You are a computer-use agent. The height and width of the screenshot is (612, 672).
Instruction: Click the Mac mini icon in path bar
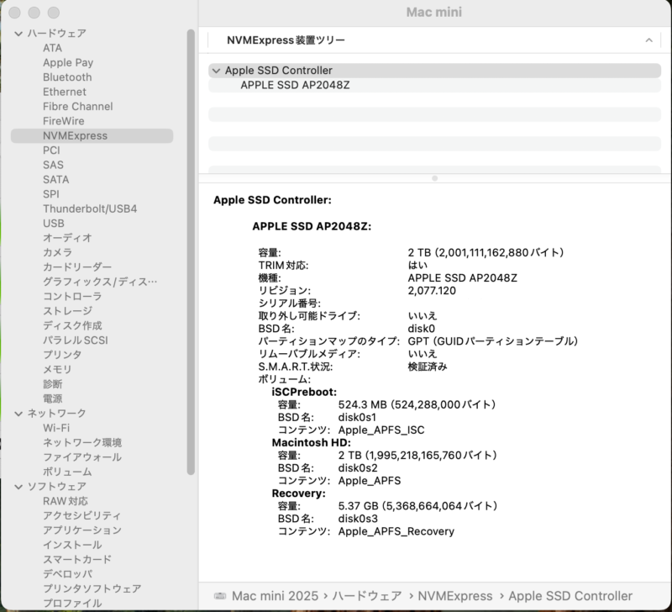tap(220, 596)
